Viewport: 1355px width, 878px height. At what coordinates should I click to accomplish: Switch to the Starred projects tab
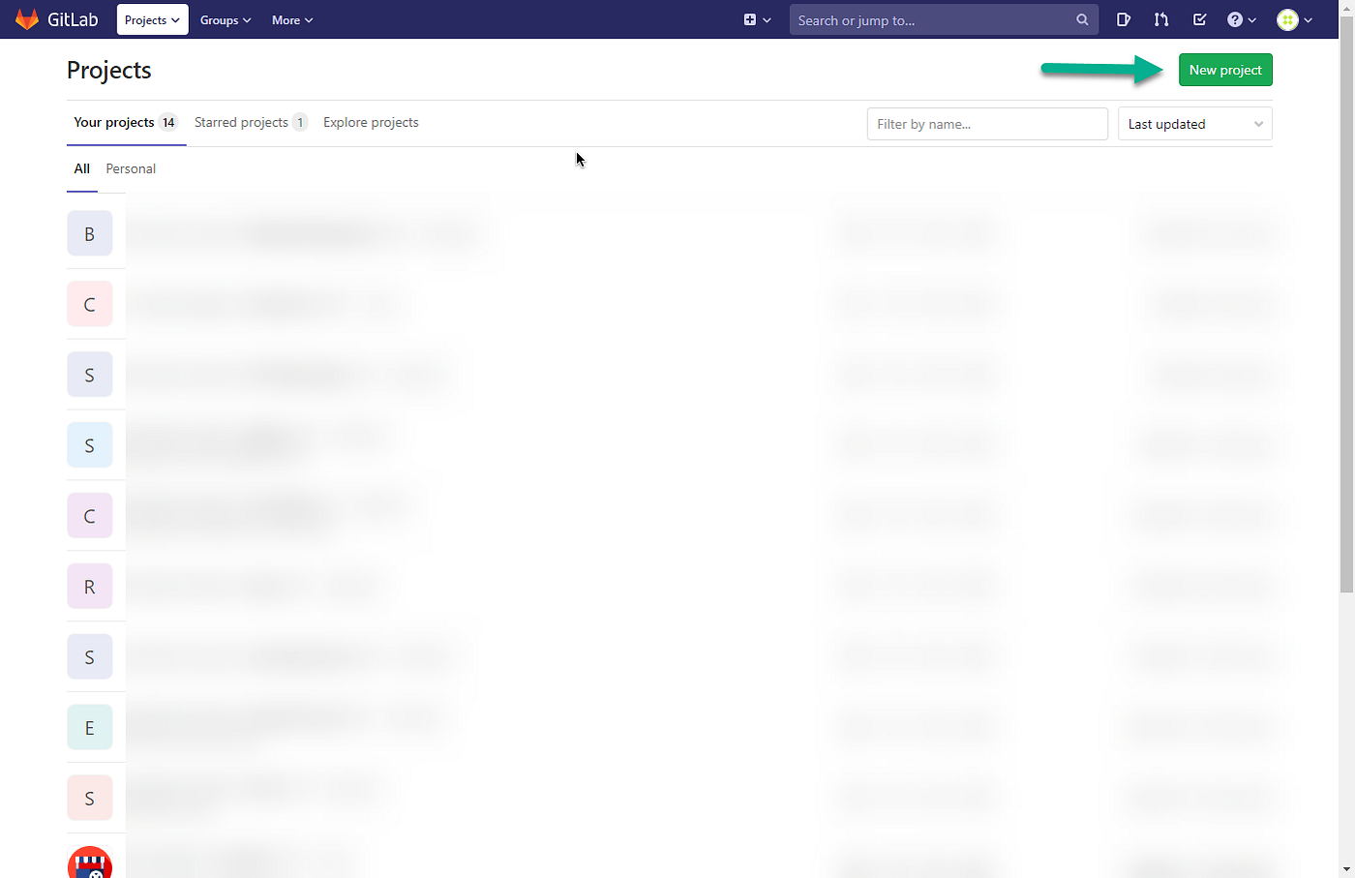click(241, 122)
